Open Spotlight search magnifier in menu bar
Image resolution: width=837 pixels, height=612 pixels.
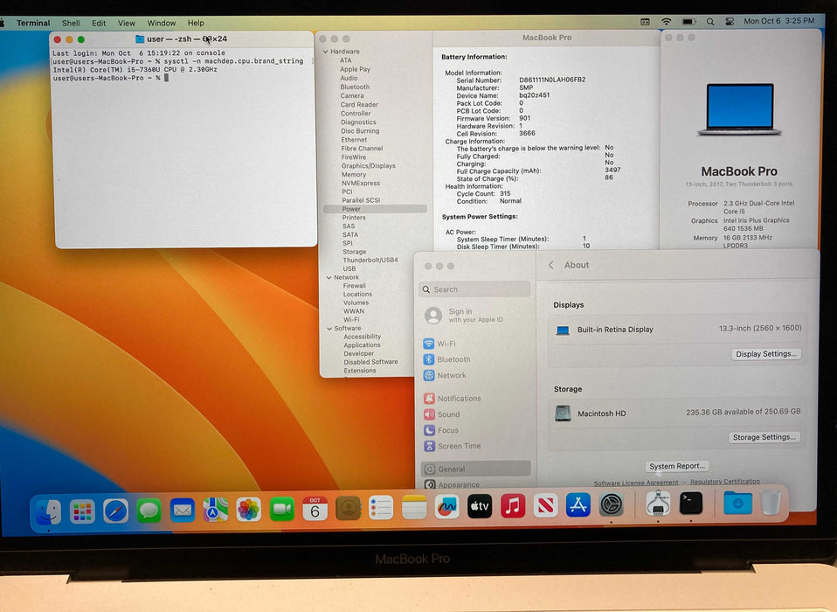(710, 21)
